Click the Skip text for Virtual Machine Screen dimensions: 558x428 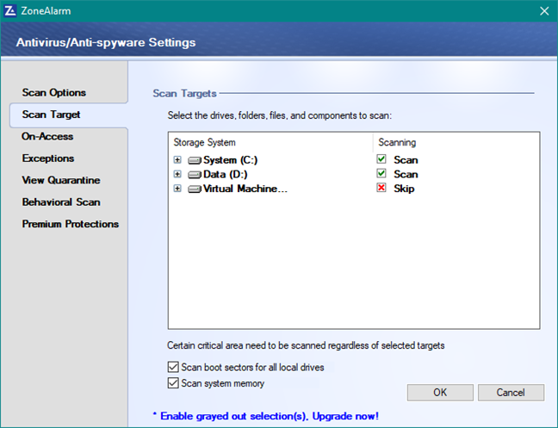point(404,189)
